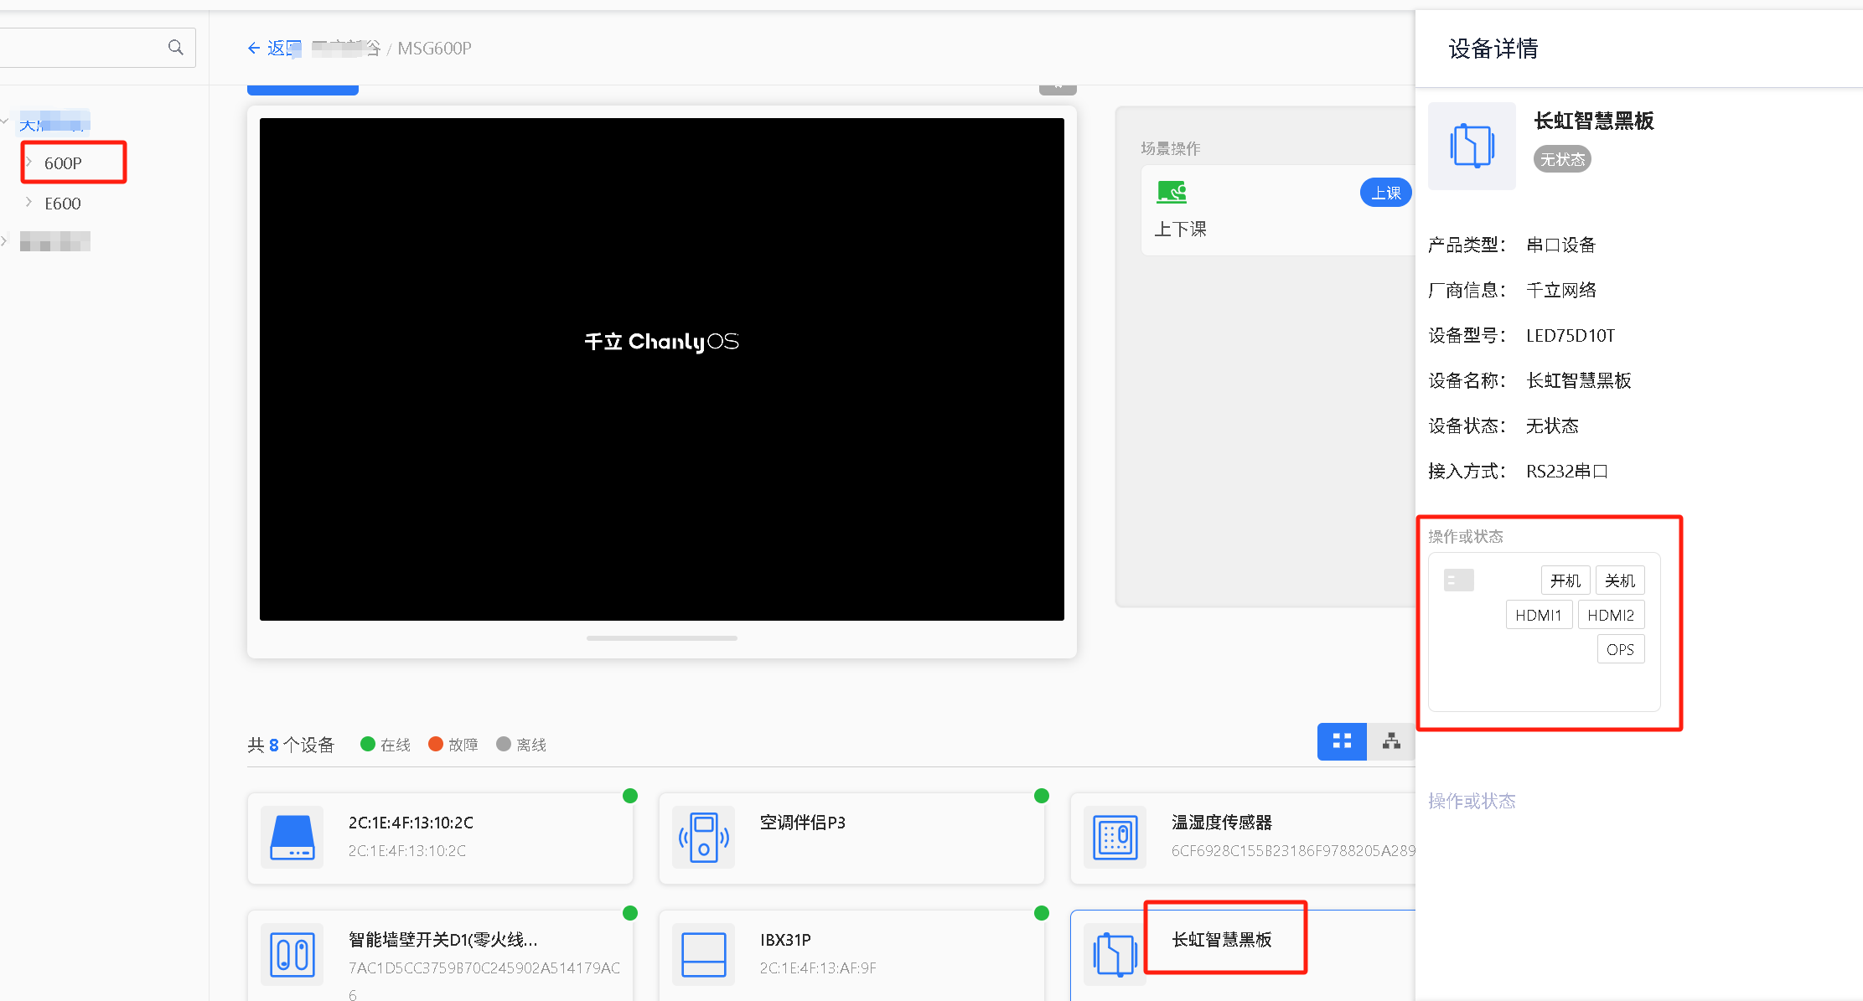Click the 长虹智慧黑板 card icon
Screen dimensions: 1863x1001
pos(1115,955)
